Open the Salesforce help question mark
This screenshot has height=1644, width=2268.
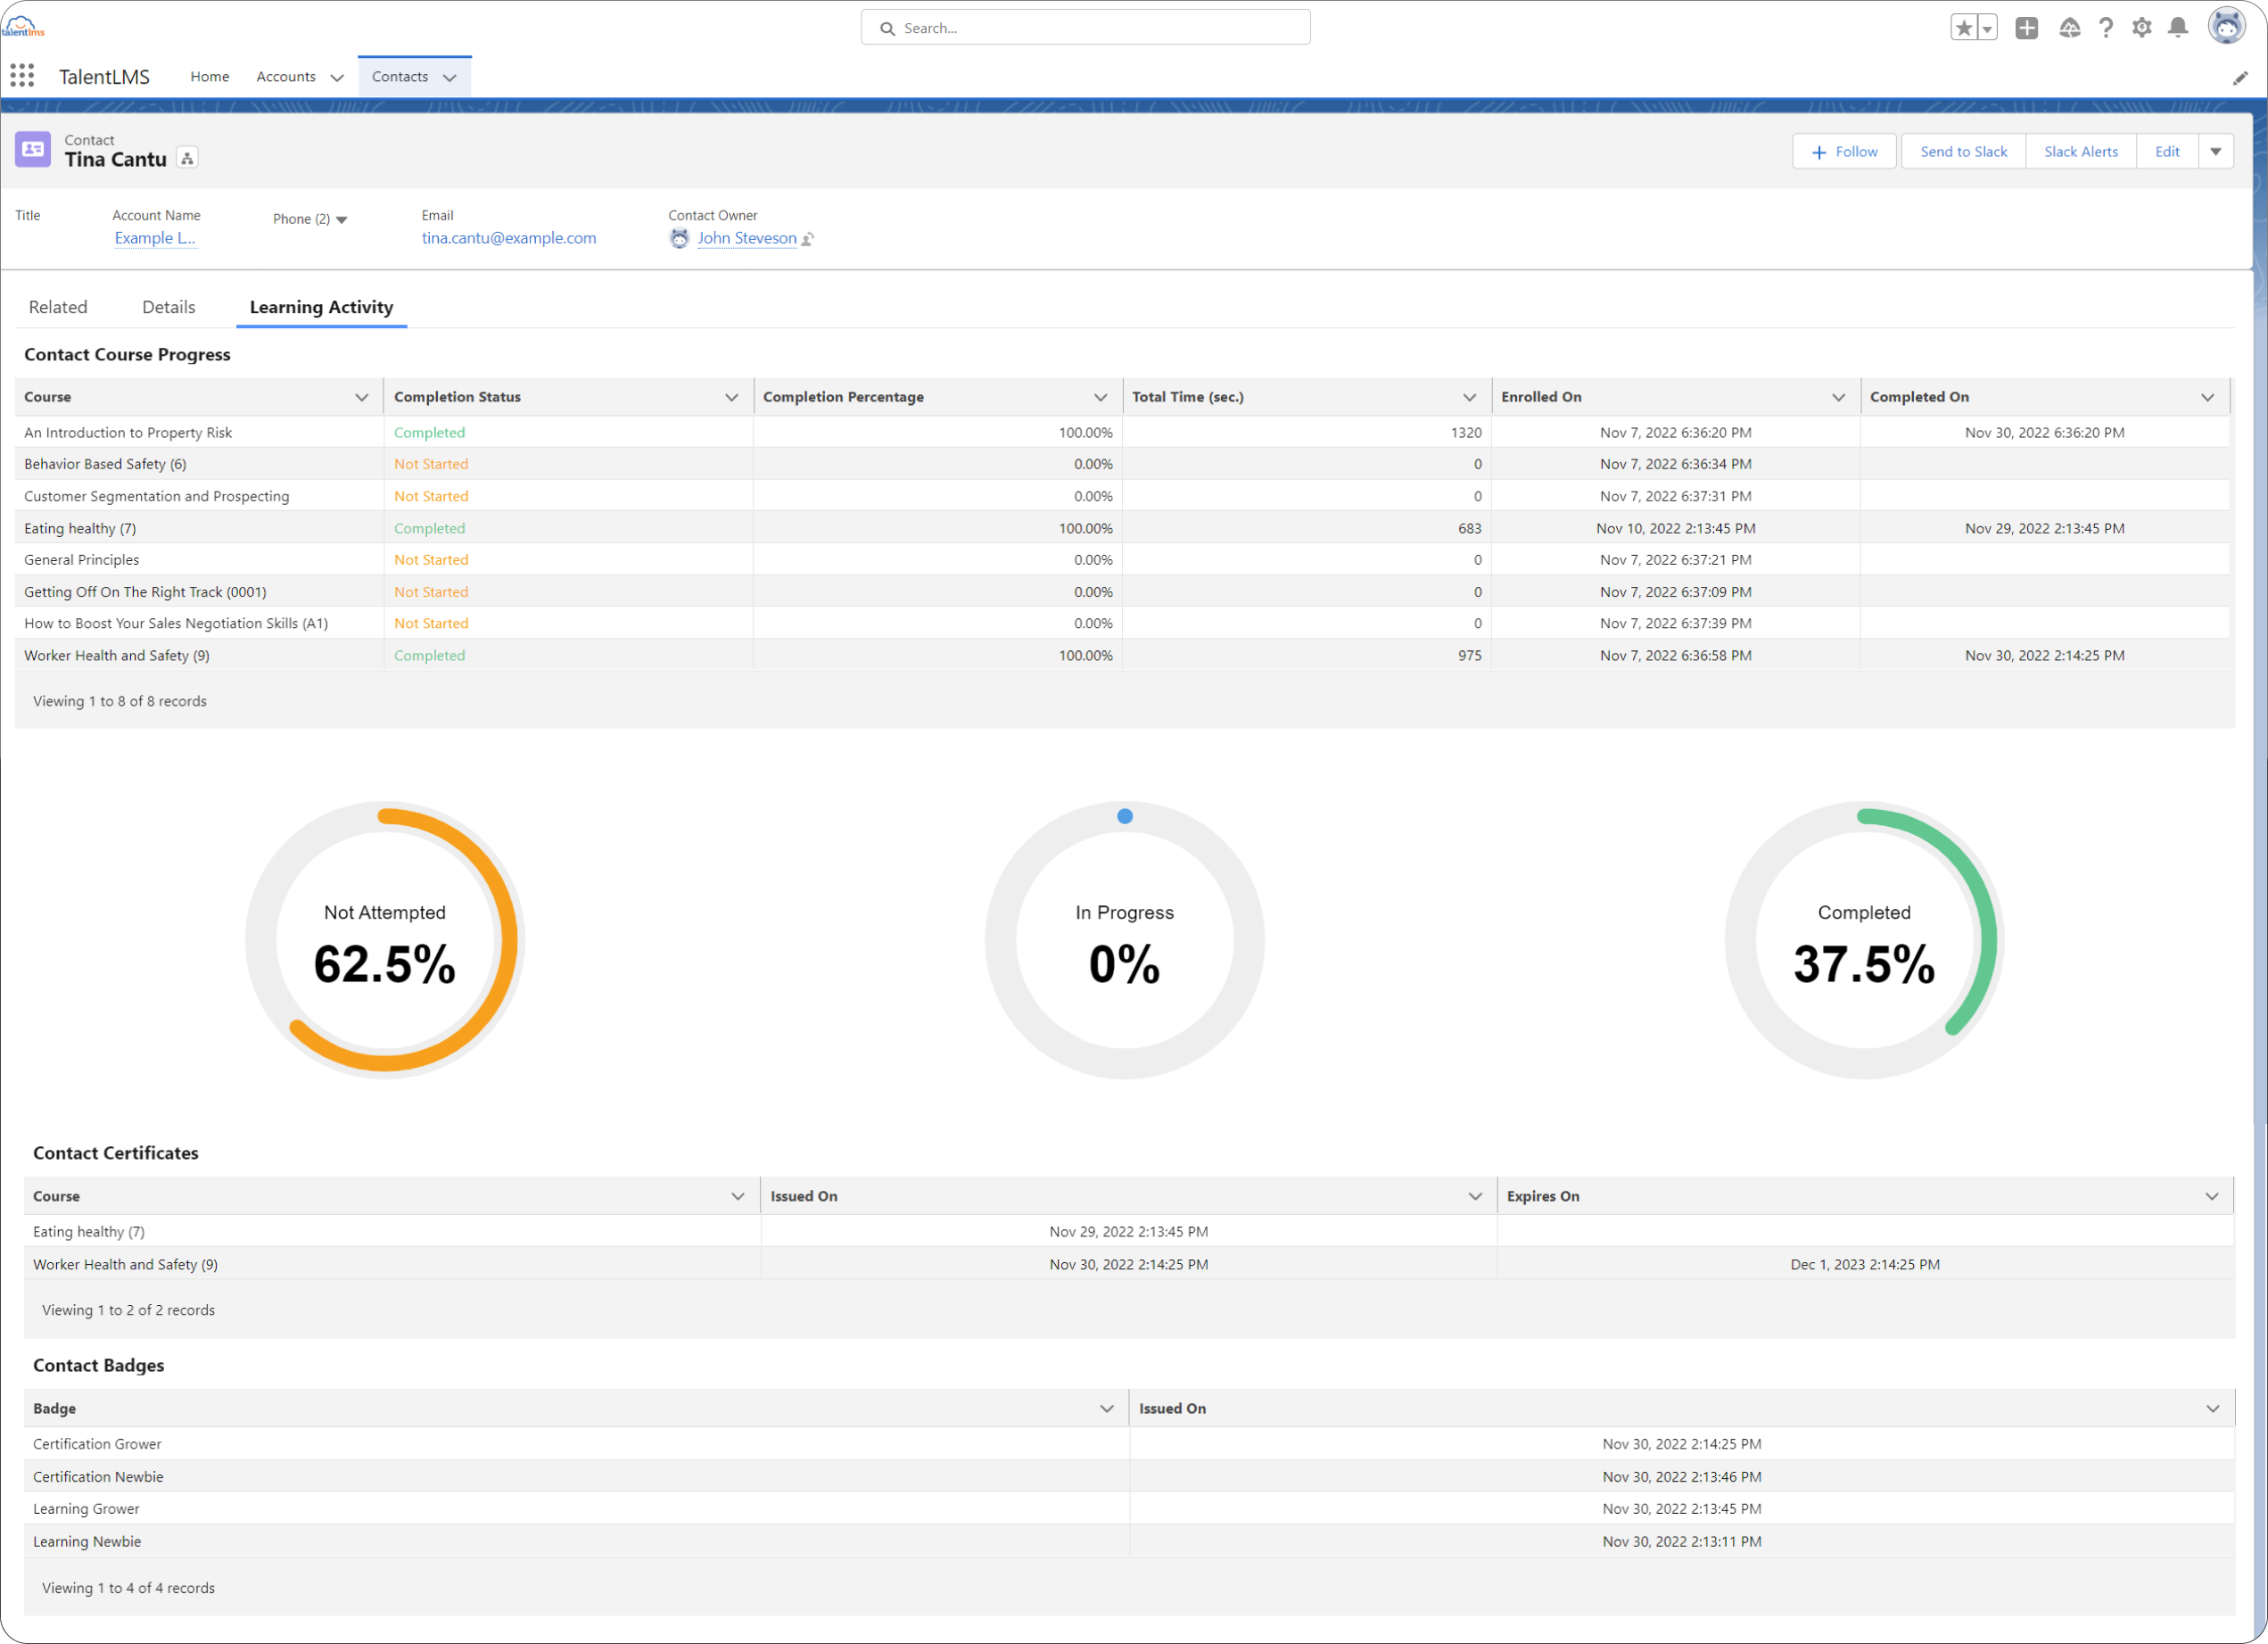(x=2106, y=28)
